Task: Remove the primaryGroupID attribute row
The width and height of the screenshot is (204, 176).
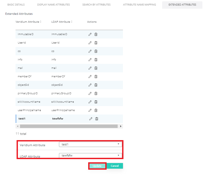Action: click(96, 93)
